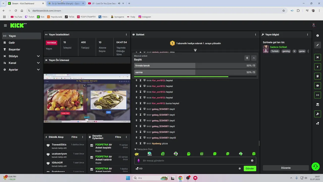Viewport: 323px width, 182px height.
Task: Go to browser home page
Action: coord(22,11)
